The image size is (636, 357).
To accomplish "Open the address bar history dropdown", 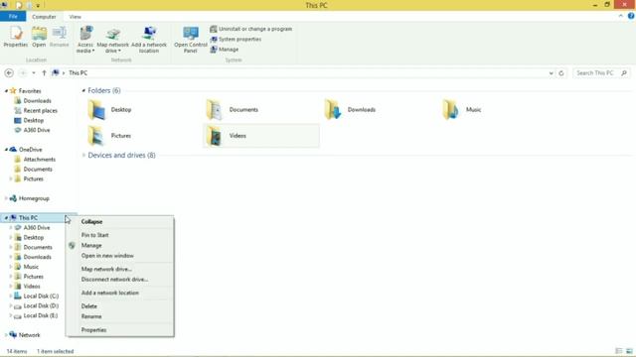I will coord(551,72).
